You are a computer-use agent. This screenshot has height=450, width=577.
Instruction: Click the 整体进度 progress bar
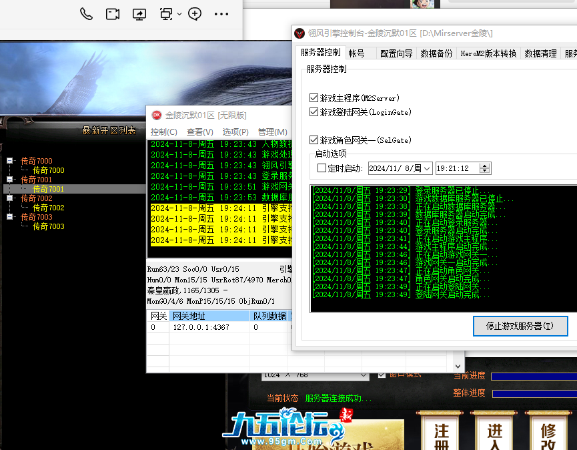tap(534, 394)
